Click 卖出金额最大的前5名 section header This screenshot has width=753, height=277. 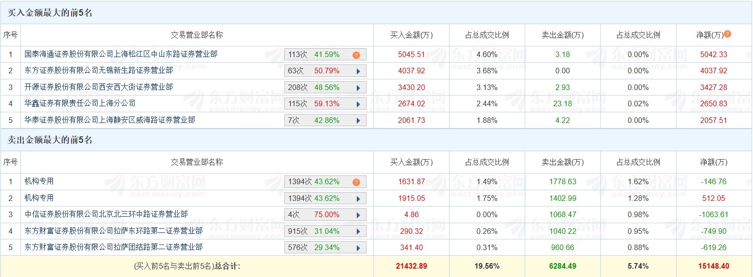tap(50, 140)
